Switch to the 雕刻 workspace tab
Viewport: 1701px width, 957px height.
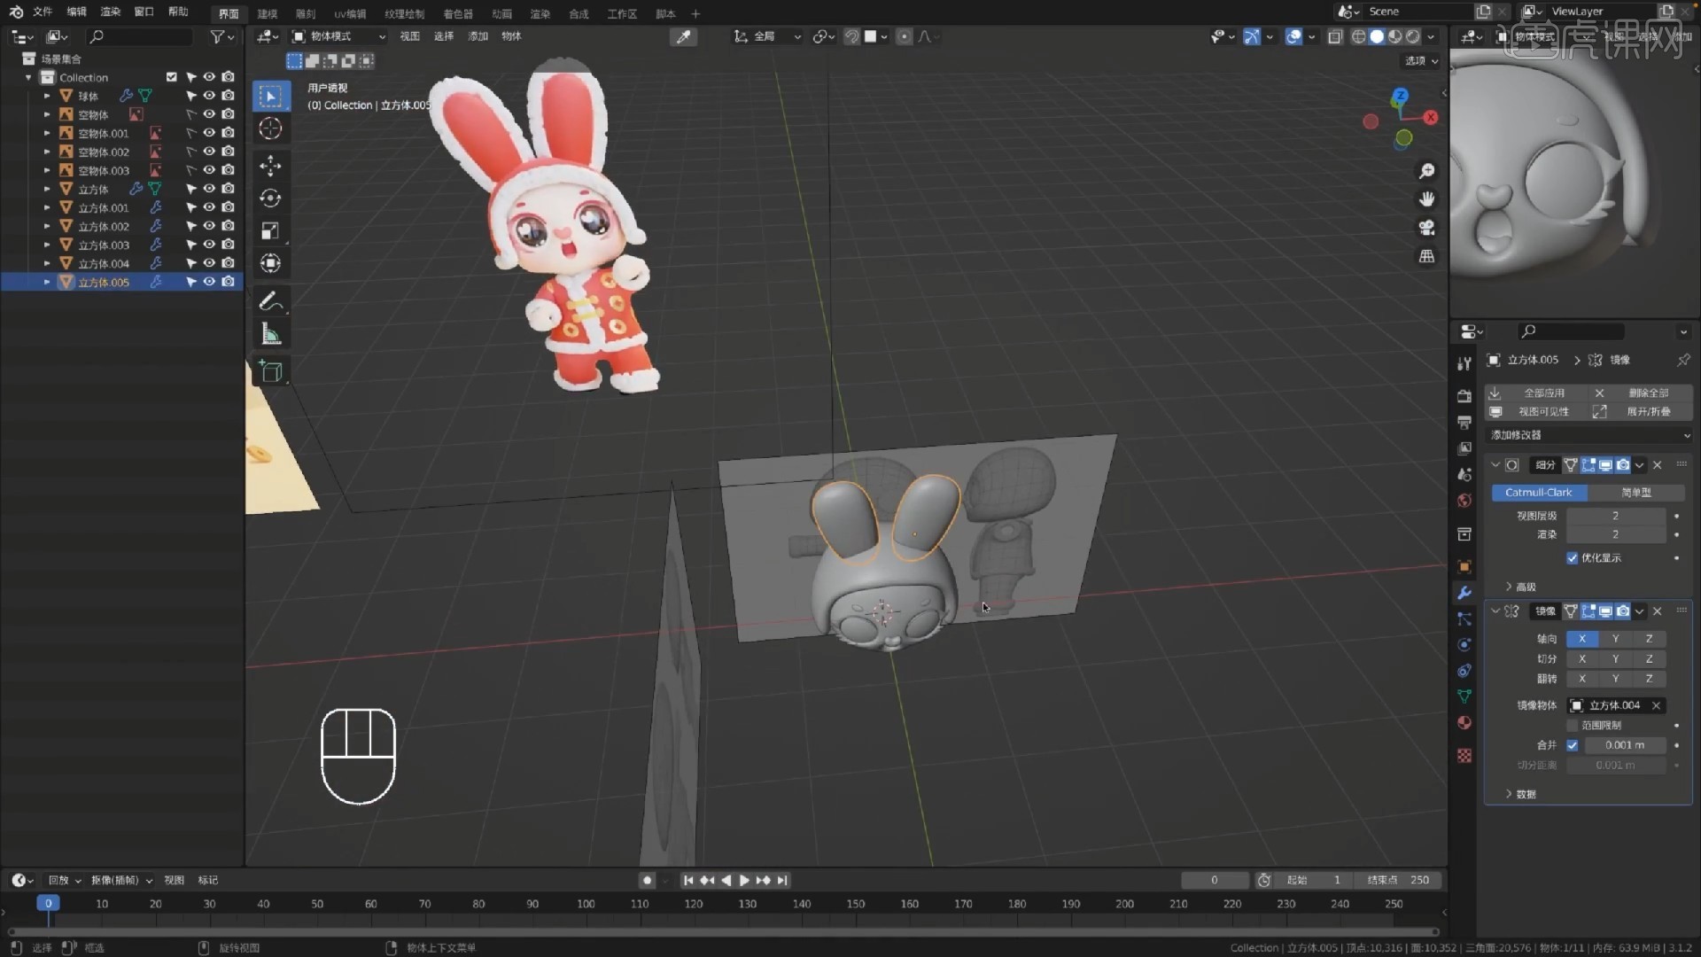tap(305, 13)
